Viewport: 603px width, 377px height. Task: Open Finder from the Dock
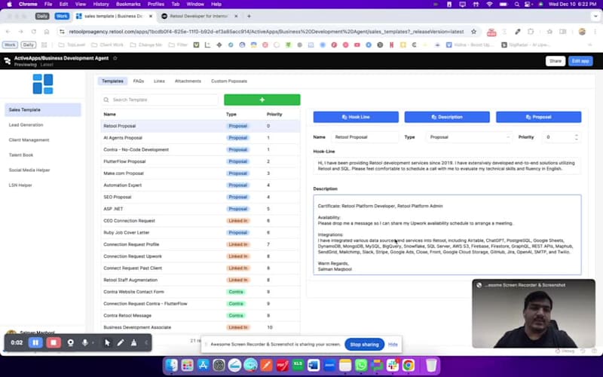pyautogui.click(x=172, y=365)
